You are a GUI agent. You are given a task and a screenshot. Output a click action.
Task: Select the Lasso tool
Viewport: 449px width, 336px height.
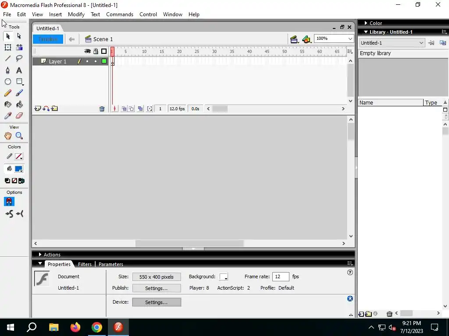19,59
